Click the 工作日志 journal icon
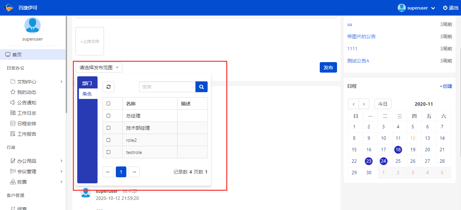461x210 pixels. click(x=13, y=113)
